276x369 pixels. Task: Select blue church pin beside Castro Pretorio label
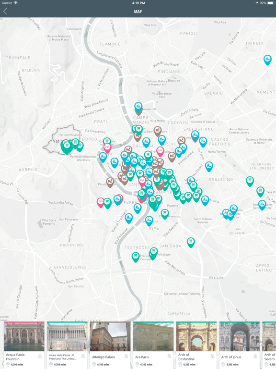click(203, 142)
